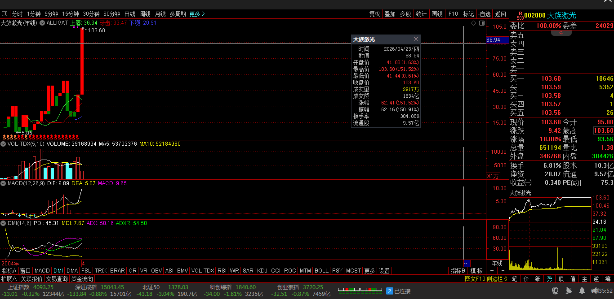Viewport: 614px width, 299px height.
Task: Open the DMI indicator dropdown arrow
Action: [3, 223]
